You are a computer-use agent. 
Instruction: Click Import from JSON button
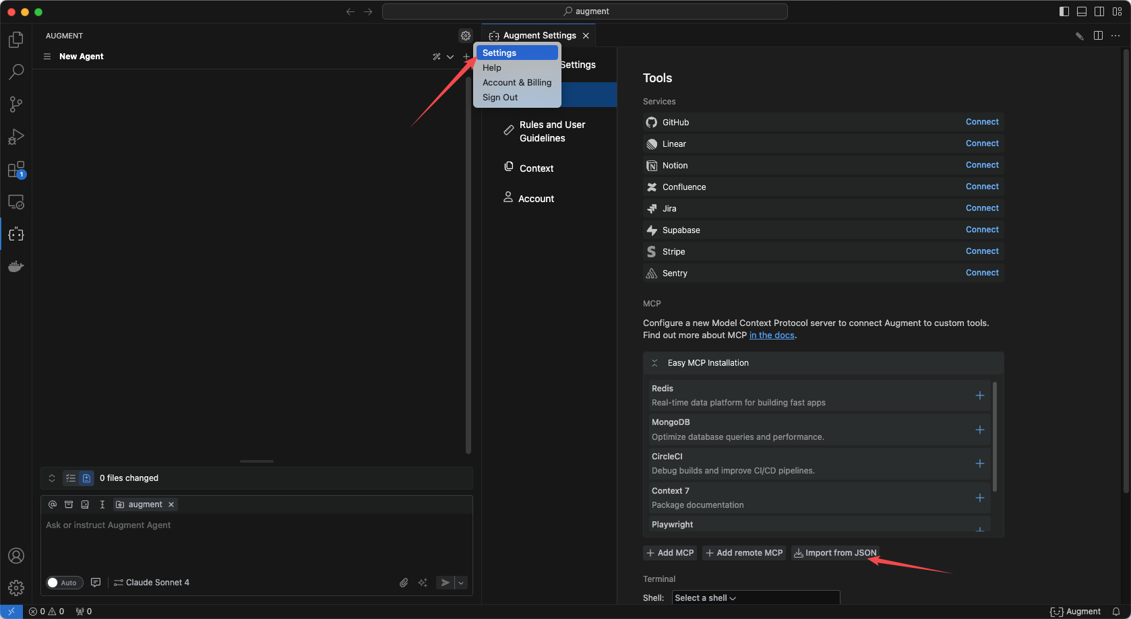835,553
